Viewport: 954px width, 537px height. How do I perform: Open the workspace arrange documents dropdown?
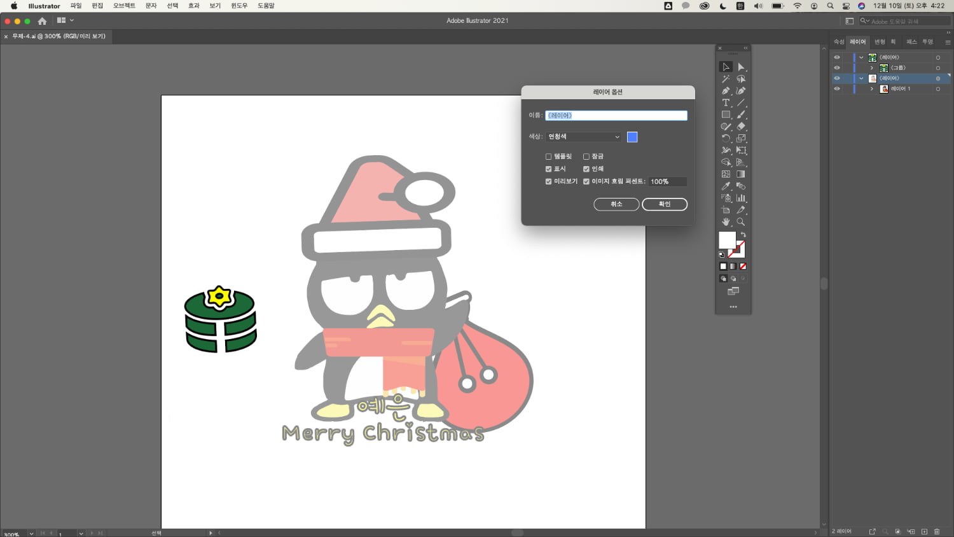pos(65,20)
